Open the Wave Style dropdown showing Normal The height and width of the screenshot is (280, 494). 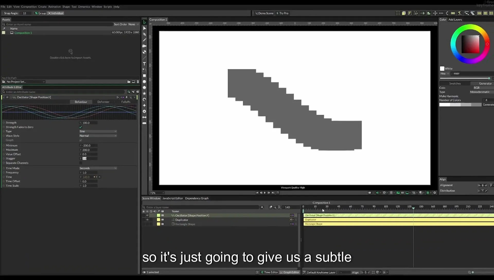98,136
